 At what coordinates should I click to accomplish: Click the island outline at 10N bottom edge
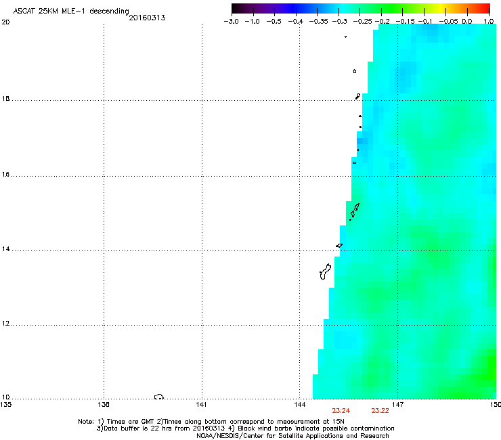click(x=159, y=397)
